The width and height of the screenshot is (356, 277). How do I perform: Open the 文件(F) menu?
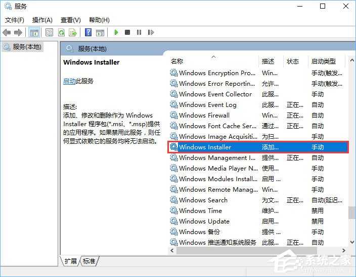click(x=15, y=20)
